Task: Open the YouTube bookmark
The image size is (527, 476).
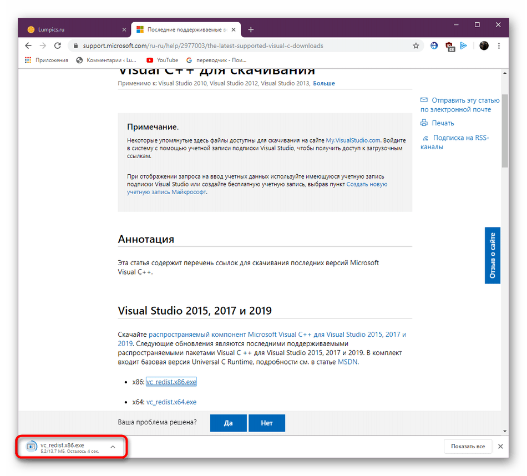Action: tap(163, 60)
